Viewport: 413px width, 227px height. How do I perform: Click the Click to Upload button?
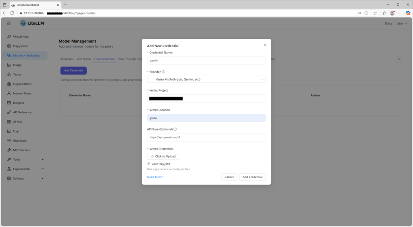(163, 156)
